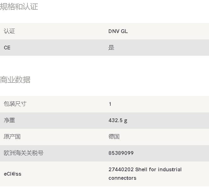Click the 原产国 row label
Screen dimensions: 209x187
click(x=12, y=137)
